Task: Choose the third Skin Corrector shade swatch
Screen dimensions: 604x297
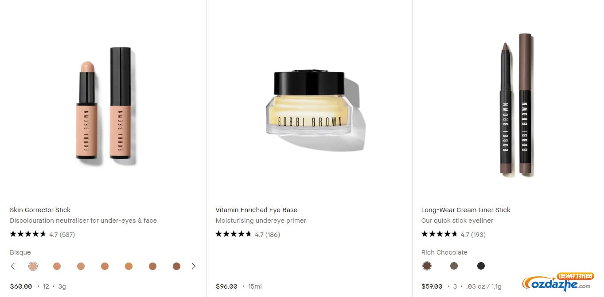Action: coord(81,266)
